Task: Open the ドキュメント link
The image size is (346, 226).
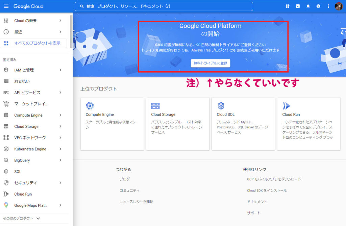Action: pos(257,202)
